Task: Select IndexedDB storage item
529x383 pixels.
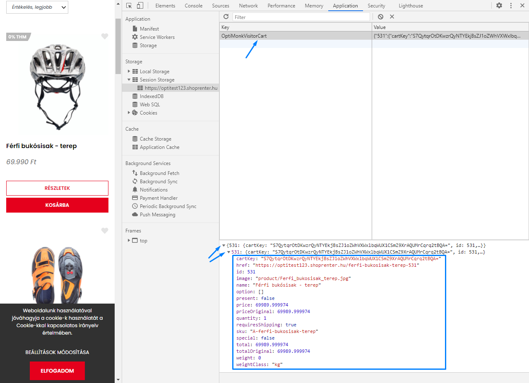Action: pyautogui.click(x=151, y=96)
